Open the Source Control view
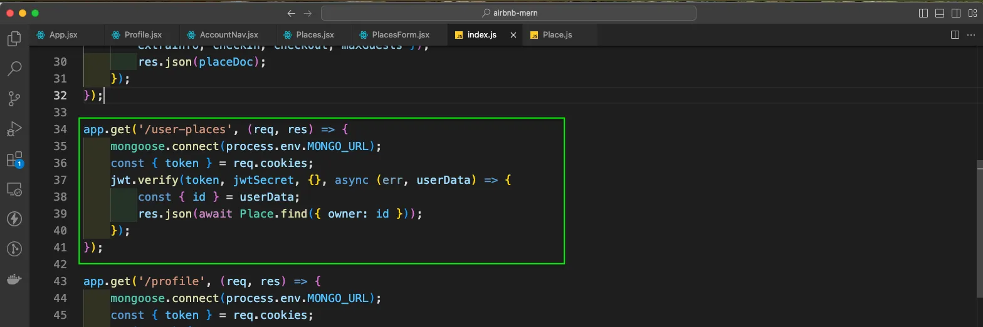Screen dimensions: 983x327 tap(14, 98)
